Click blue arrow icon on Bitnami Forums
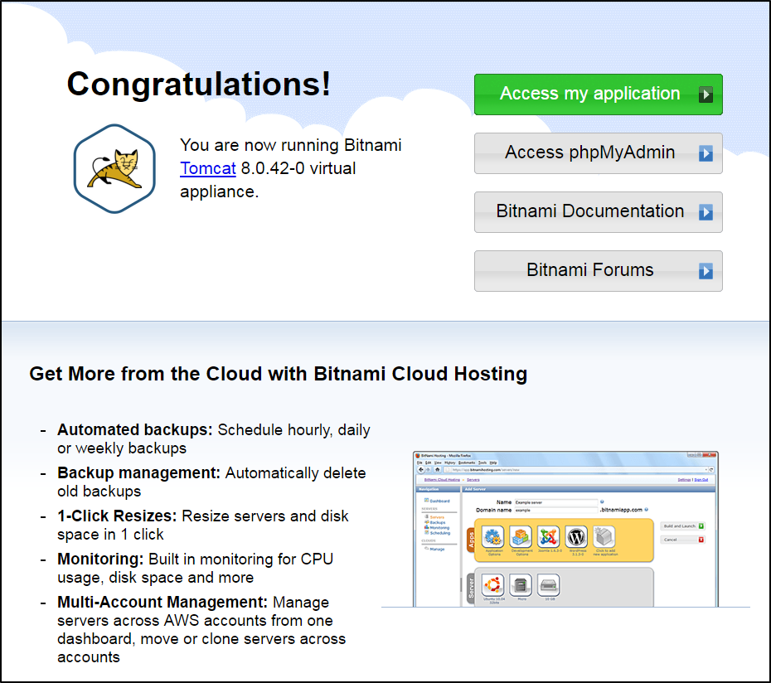Image resolution: width=771 pixels, height=683 pixels. 706,271
